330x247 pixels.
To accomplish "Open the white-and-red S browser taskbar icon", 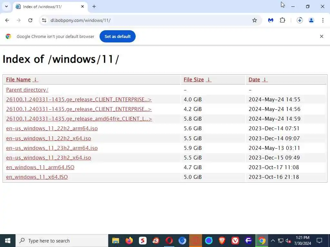I will point(142,241).
